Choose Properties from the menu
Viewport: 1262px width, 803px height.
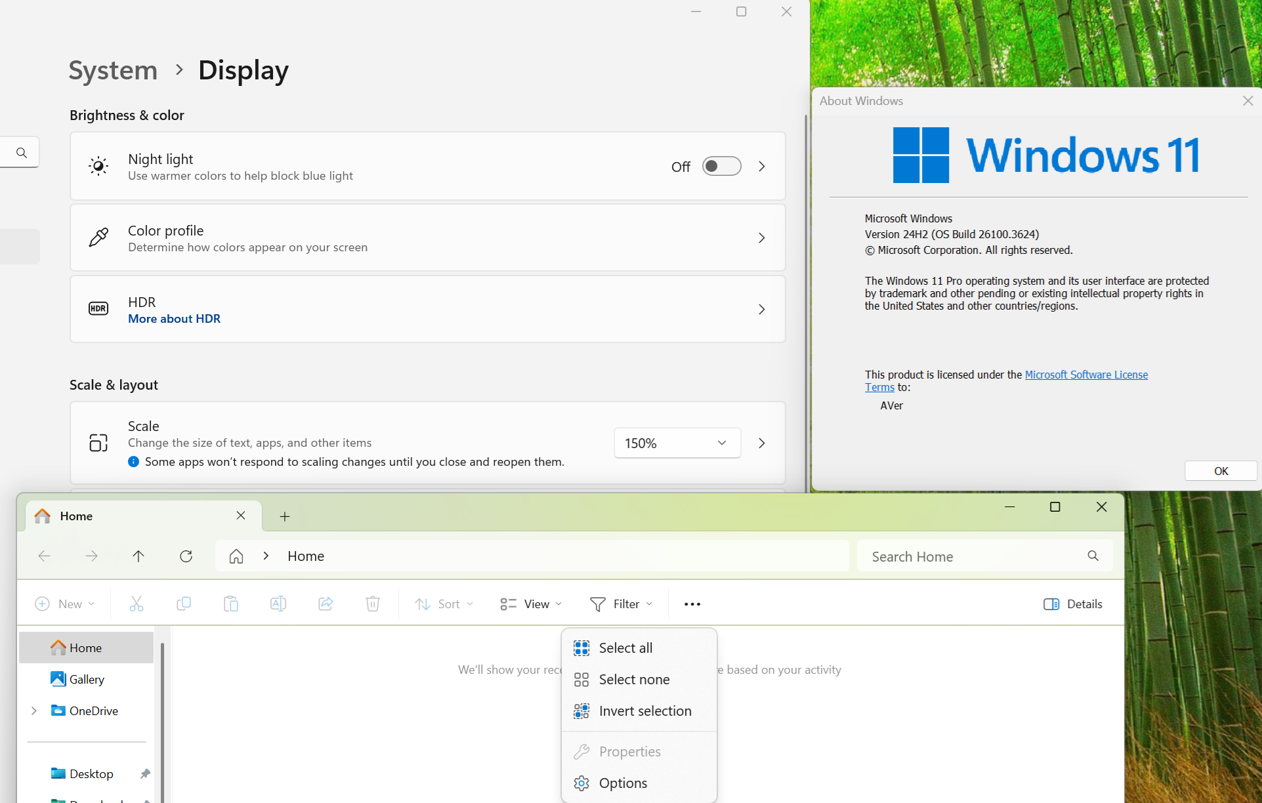639,752
